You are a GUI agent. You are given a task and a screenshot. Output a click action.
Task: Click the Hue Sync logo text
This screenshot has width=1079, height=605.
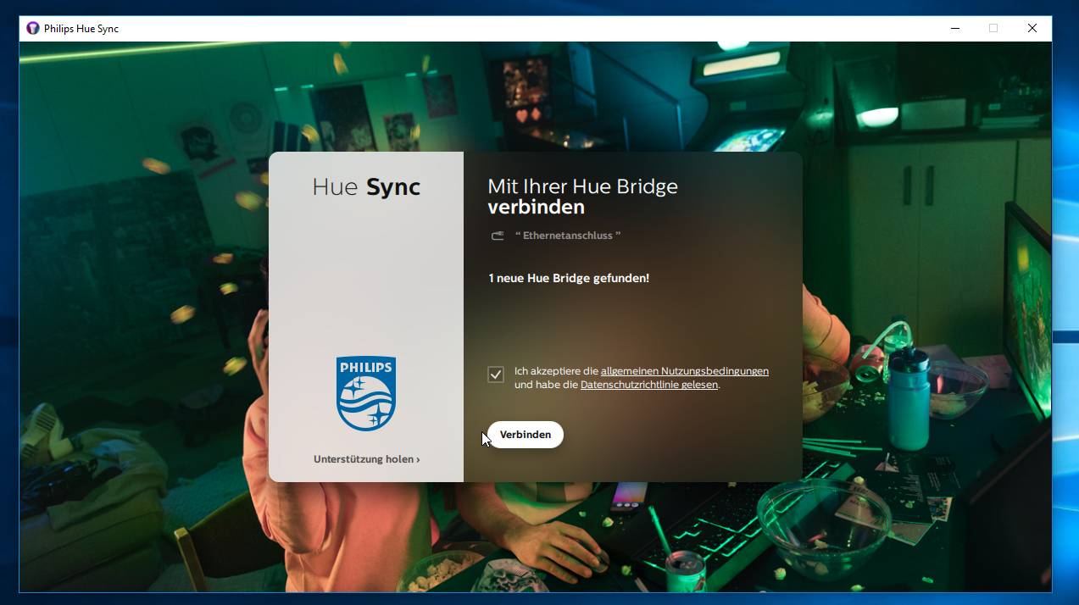pos(366,187)
